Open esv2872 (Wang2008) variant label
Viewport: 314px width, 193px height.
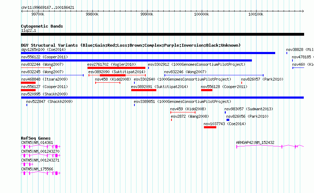click(x=190, y=116)
